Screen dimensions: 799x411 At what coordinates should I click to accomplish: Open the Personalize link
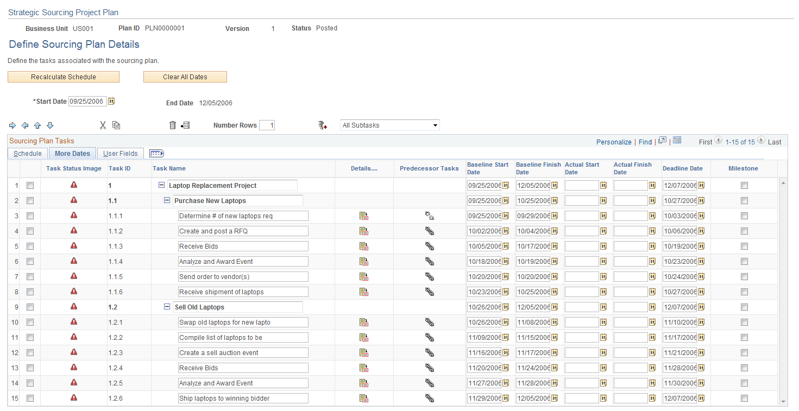click(613, 142)
